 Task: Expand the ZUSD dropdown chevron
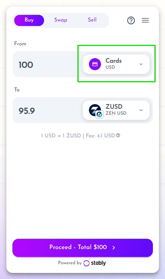click(x=141, y=110)
